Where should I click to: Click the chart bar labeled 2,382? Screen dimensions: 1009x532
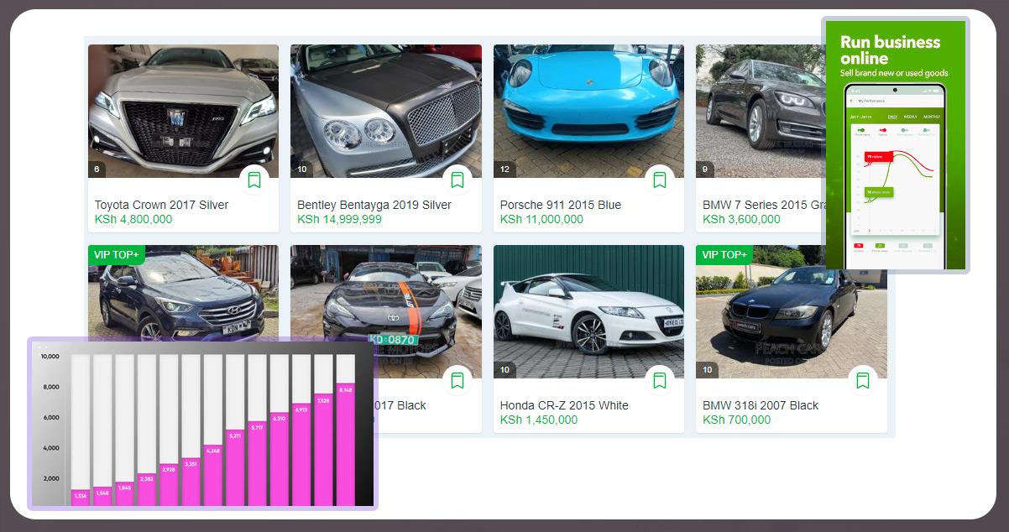(x=146, y=489)
